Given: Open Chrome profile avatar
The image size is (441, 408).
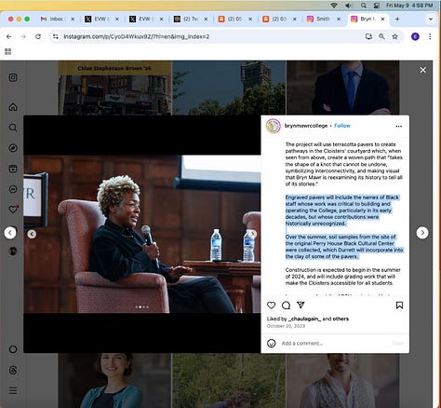Looking at the screenshot, I should click(415, 36).
